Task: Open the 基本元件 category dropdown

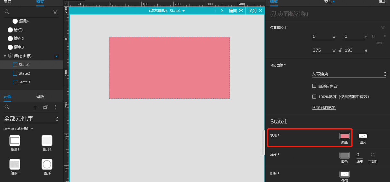Action: [x=25, y=129]
